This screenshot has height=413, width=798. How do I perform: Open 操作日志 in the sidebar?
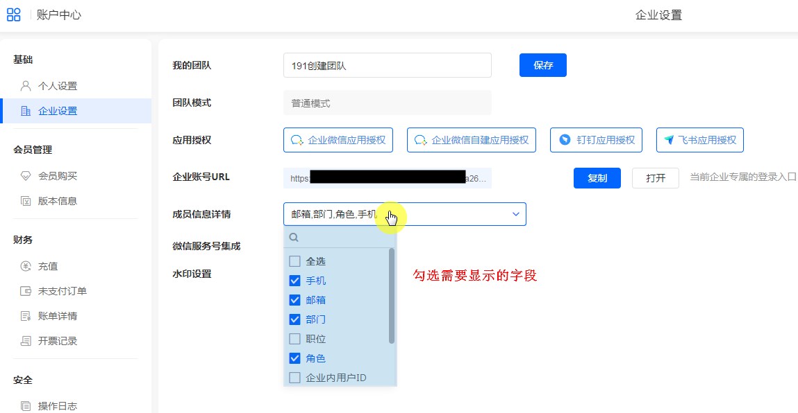coord(58,406)
